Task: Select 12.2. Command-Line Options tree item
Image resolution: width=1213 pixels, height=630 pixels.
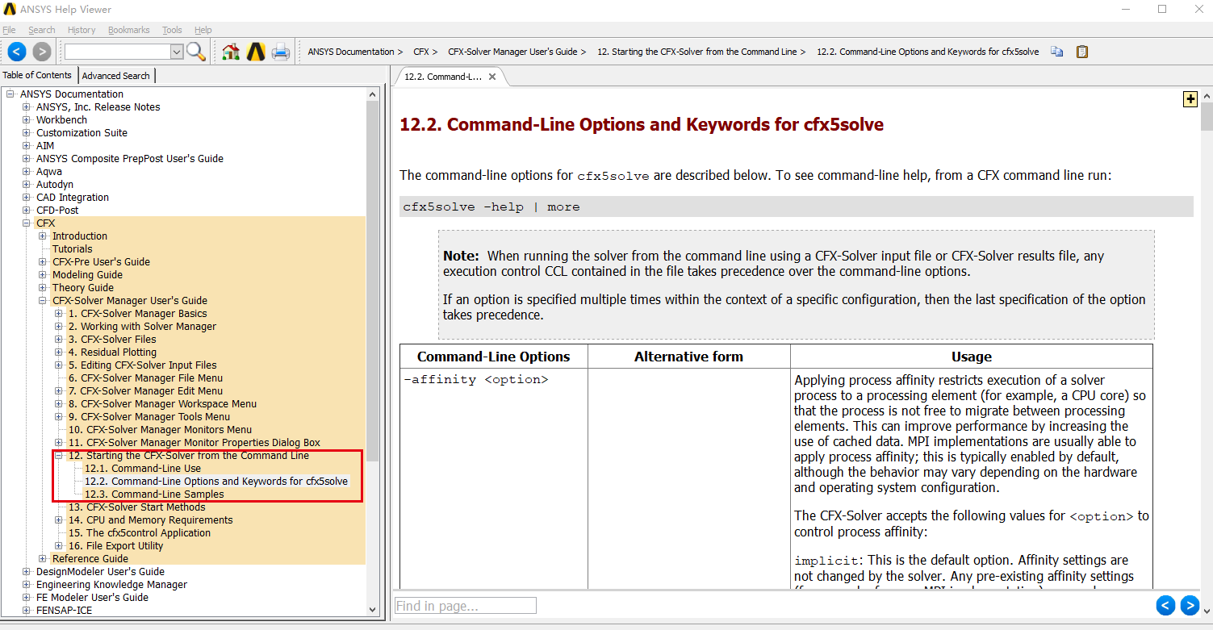Action: coord(216,482)
